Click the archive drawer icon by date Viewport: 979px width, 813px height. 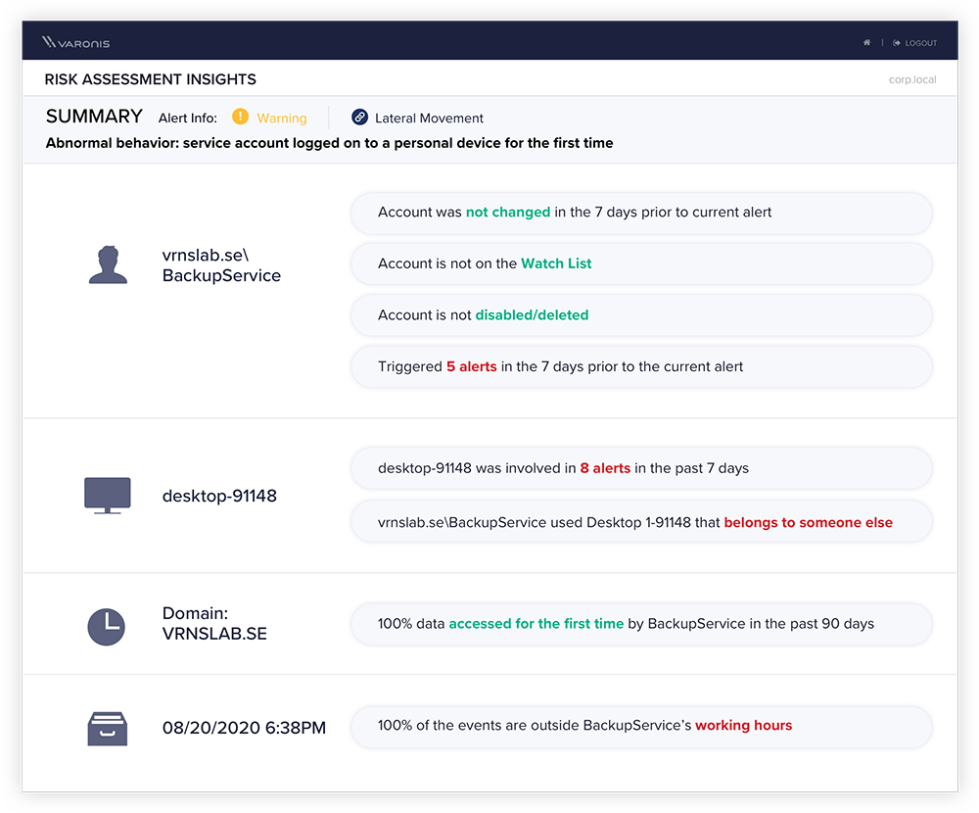coord(108,728)
